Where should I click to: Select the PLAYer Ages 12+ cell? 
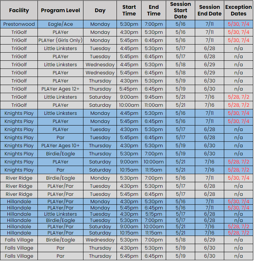[60, 89]
